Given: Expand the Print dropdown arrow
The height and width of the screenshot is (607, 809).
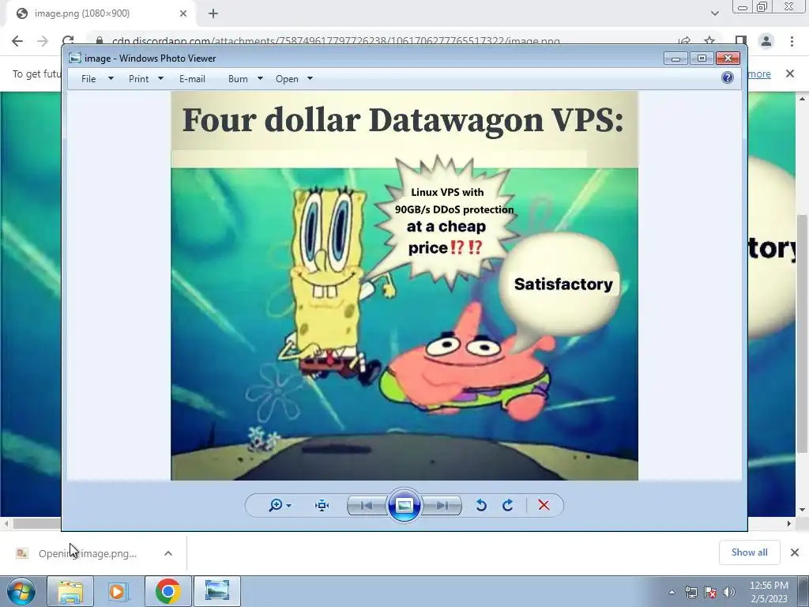Looking at the screenshot, I should [x=160, y=78].
